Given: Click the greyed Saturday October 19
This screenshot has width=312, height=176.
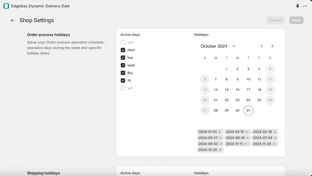Looking at the screenshot, I should tap(270, 90).
